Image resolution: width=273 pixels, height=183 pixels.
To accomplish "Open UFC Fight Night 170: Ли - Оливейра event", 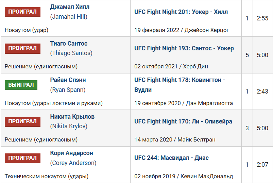I will pos(183,121).
